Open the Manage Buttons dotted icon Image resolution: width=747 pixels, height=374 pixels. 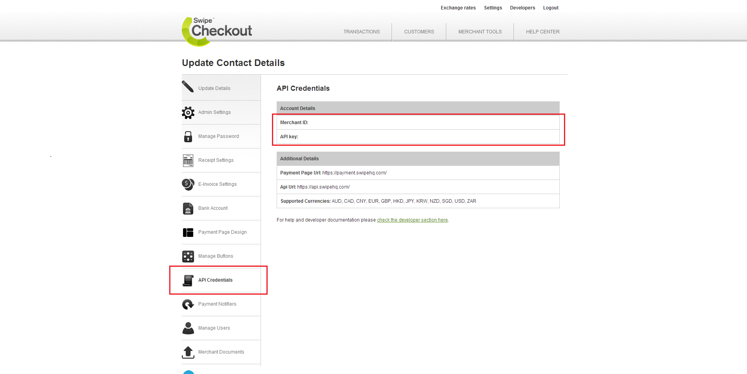point(188,257)
